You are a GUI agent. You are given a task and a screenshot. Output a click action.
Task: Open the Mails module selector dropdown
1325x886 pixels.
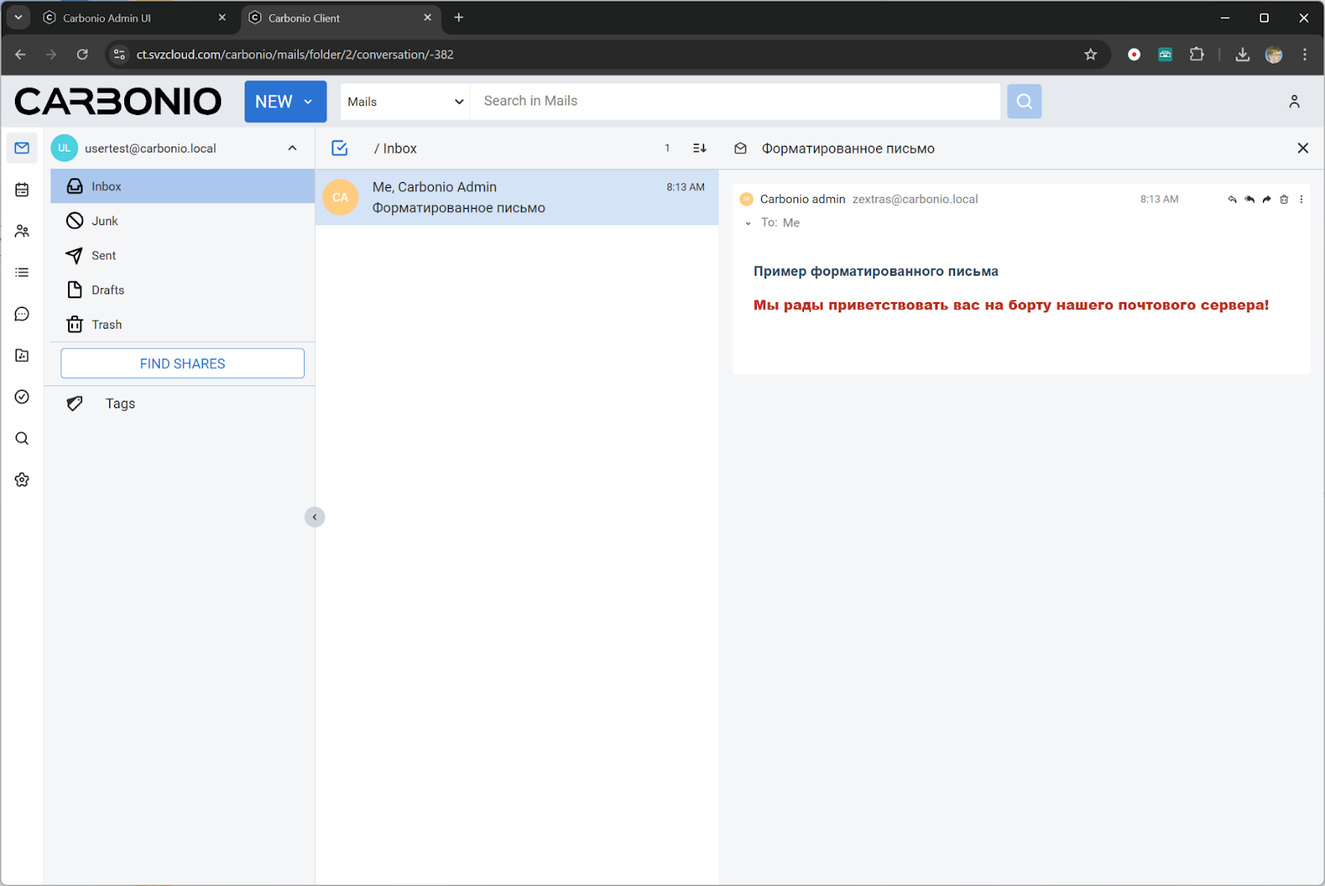pyautogui.click(x=405, y=101)
